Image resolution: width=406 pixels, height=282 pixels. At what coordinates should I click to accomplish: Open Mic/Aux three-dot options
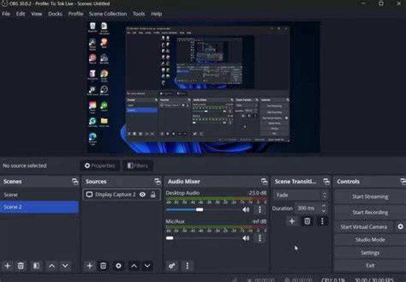(x=260, y=238)
